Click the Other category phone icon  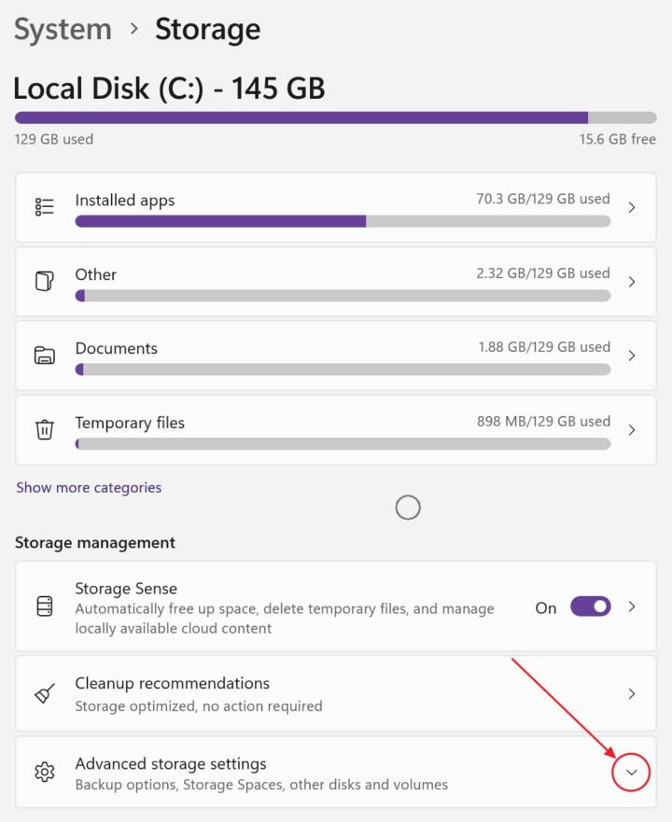(43, 281)
